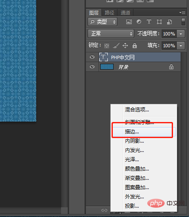Viewport: 189px width, 217px height.
Task: Switch to the 通道 tab
Action: tap(125, 13)
